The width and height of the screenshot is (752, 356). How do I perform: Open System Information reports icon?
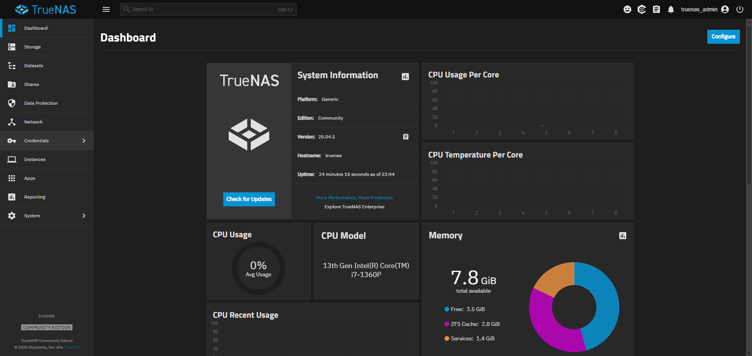(405, 77)
